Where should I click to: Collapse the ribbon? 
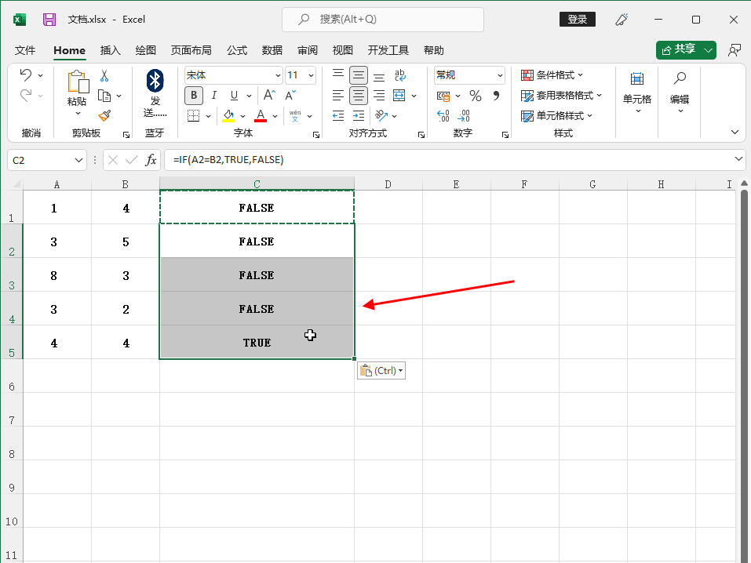[735, 133]
